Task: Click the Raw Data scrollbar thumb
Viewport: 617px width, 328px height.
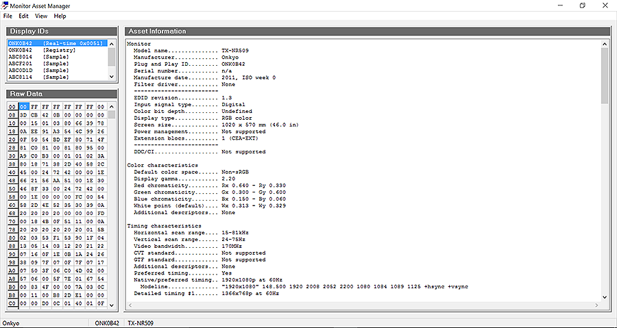Action: [111, 114]
